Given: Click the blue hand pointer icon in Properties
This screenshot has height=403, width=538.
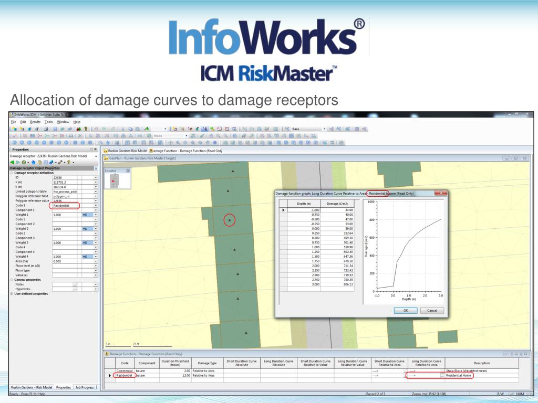Looking at the screenshot, I should pos(33,162).
